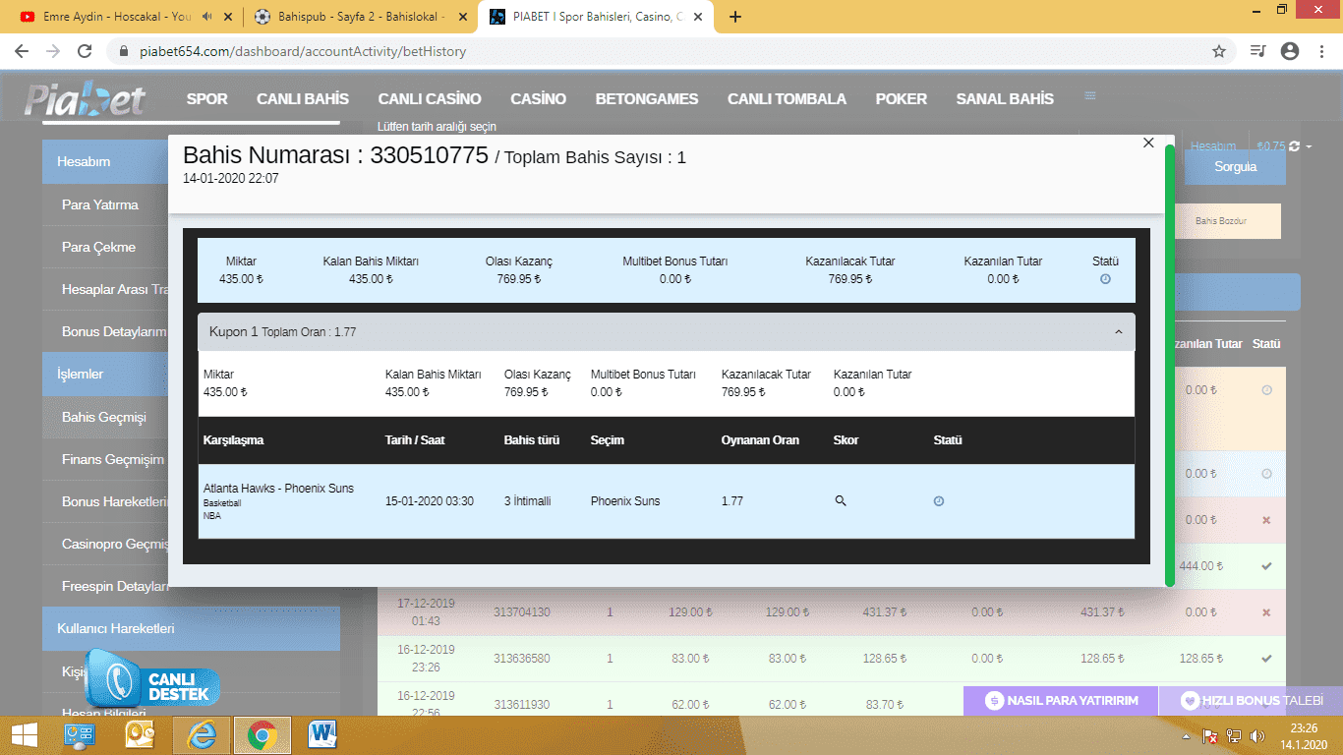The image size is (1343, 755).
Task: Open Bonus Detaylarım in the sidebar
Action: coord(114,332)
